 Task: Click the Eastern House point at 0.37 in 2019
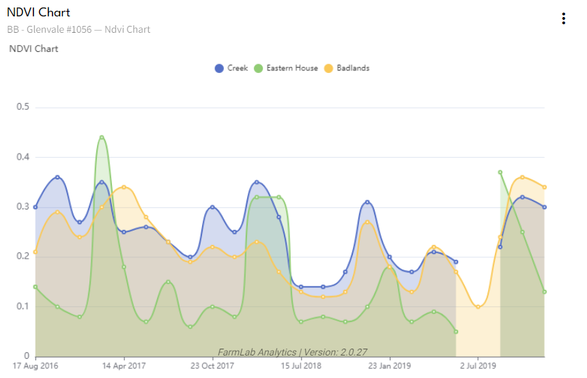[x=500, y=173]
